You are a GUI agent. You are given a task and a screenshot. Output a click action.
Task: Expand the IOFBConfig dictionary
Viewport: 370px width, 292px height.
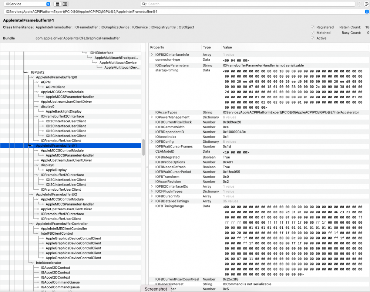152,142
